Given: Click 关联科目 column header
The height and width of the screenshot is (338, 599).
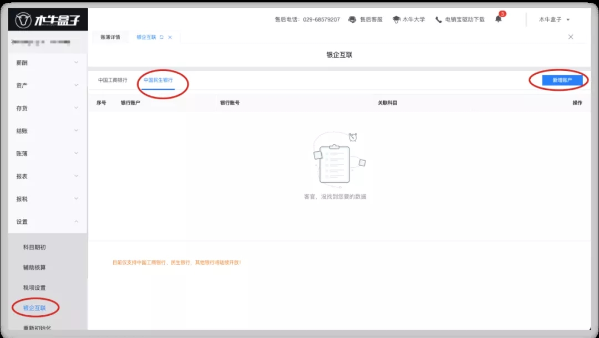Looking at the screenshot, I should click(388, 103).
